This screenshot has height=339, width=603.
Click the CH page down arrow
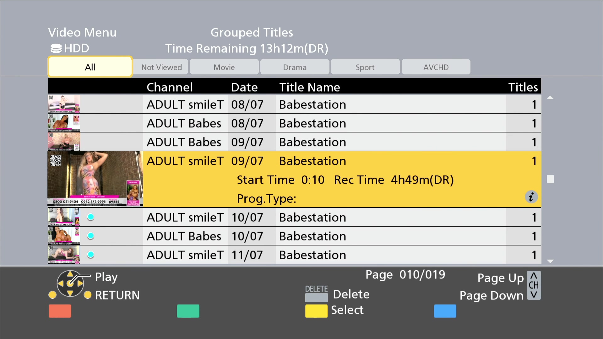(x=534, y=295)
